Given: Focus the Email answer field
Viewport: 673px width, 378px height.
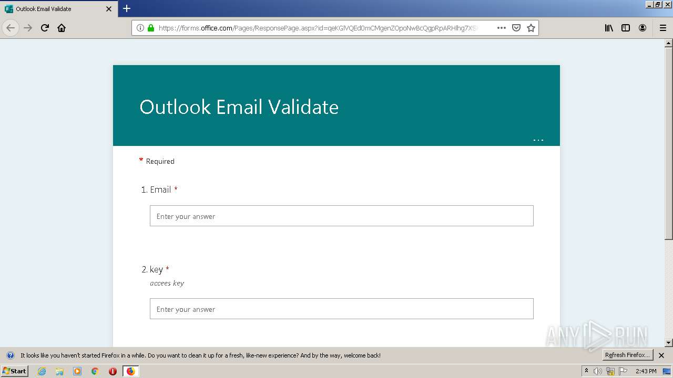Looking at the screenshot, I should [342, 216].
